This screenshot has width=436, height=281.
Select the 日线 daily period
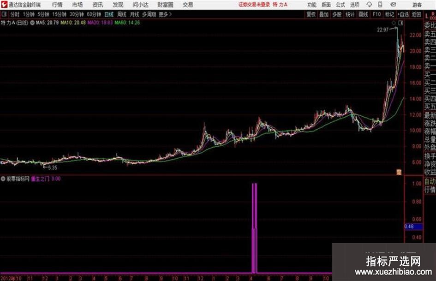[109, 14]
